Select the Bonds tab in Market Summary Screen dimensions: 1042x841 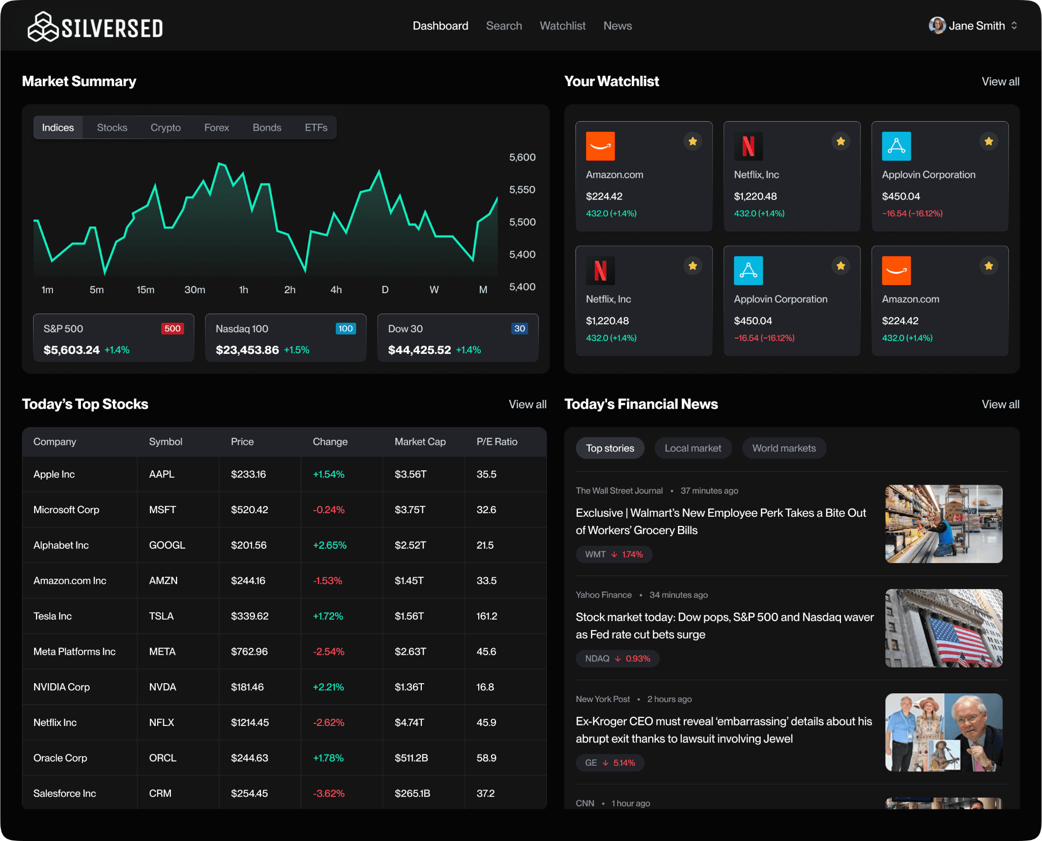tap(267, 127)
